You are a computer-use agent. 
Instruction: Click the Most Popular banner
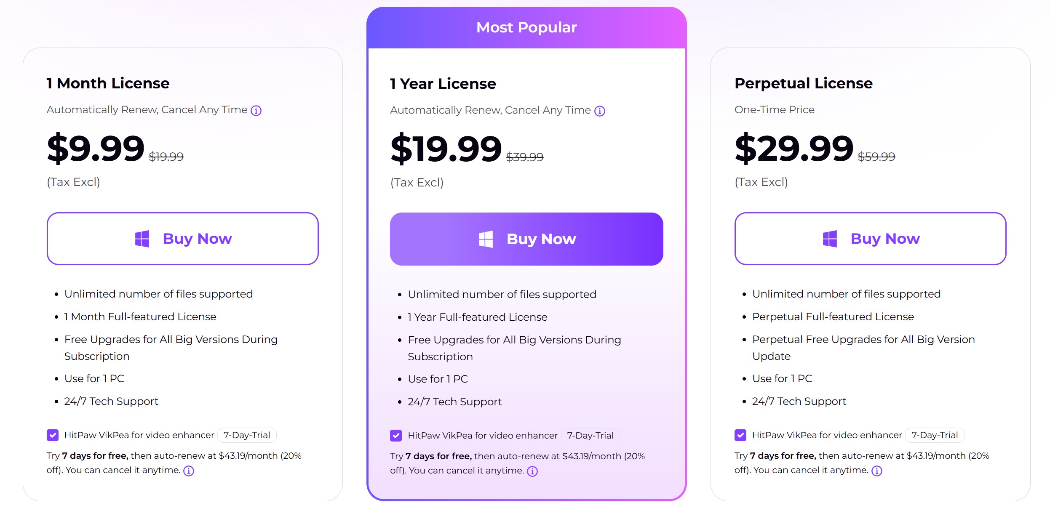526,27
